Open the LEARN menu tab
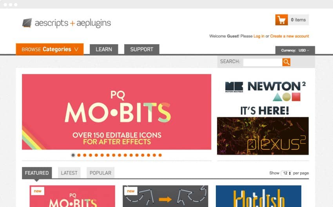 [104, 49]
